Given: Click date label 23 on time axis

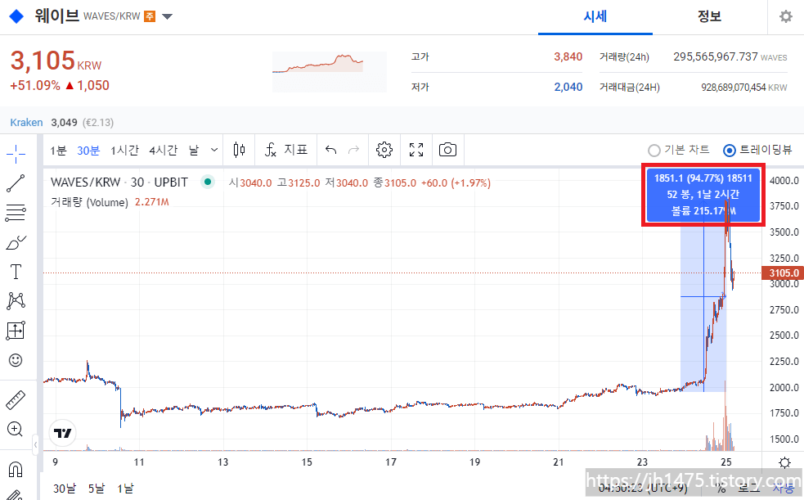Looking at the screenshot, I should [x=642, y=462].
